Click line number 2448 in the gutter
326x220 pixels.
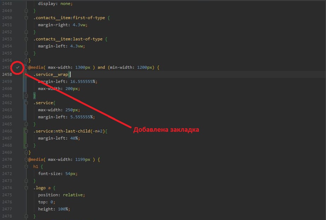point(7,4)
